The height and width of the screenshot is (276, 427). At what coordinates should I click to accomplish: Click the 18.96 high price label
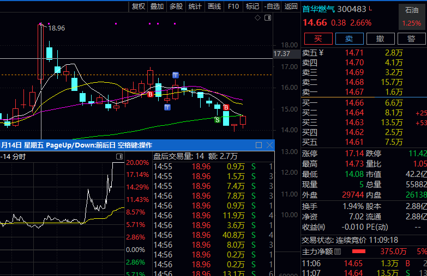[x=56, y=28]
